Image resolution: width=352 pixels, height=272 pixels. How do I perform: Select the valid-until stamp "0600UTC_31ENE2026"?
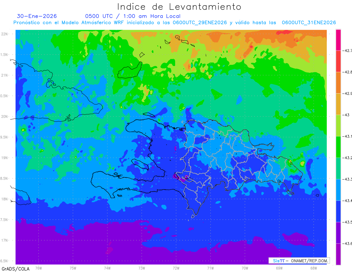click(x=309, y=23)
